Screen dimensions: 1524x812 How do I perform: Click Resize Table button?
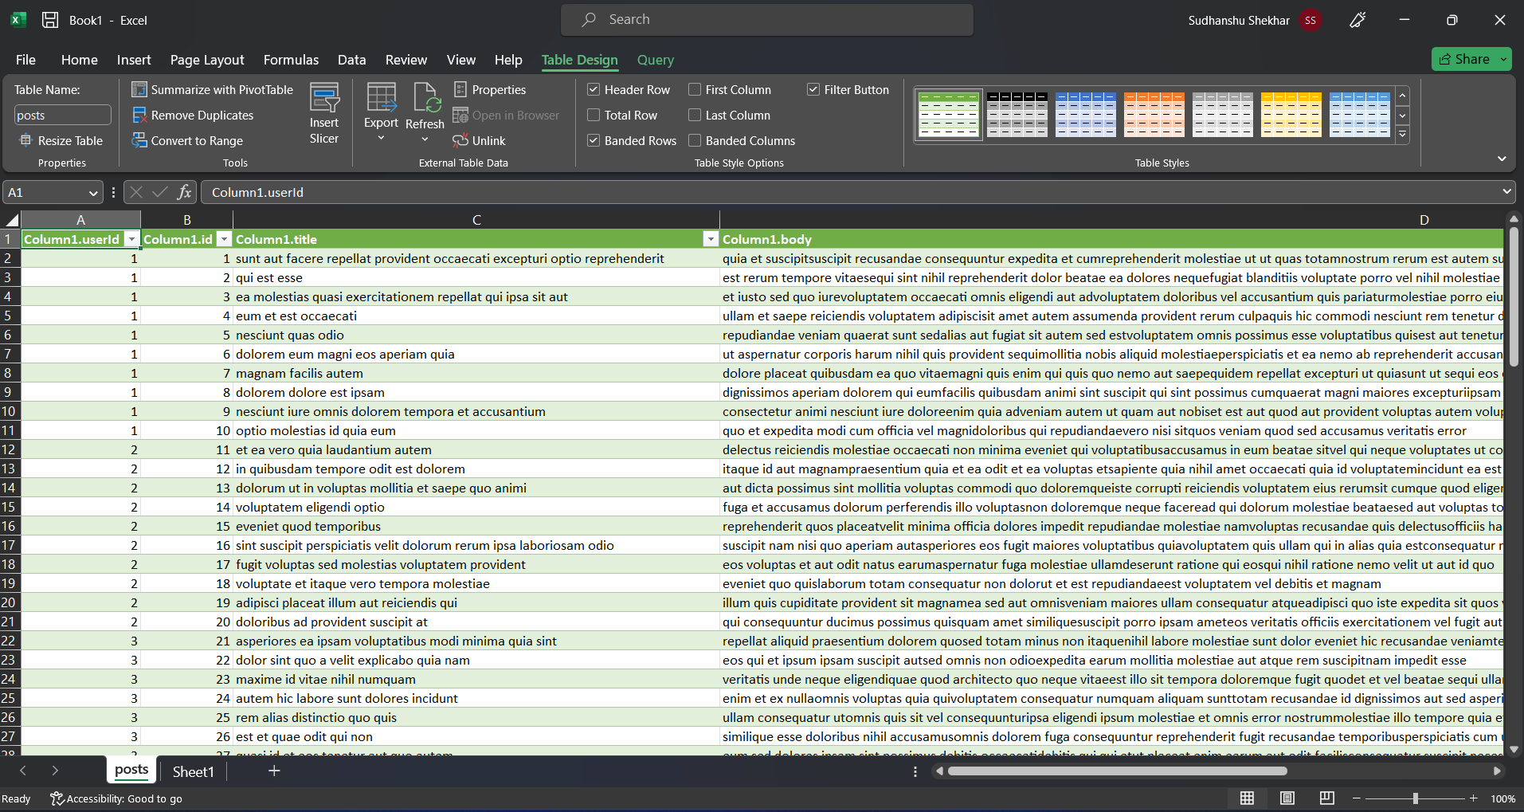click(62, 141)
